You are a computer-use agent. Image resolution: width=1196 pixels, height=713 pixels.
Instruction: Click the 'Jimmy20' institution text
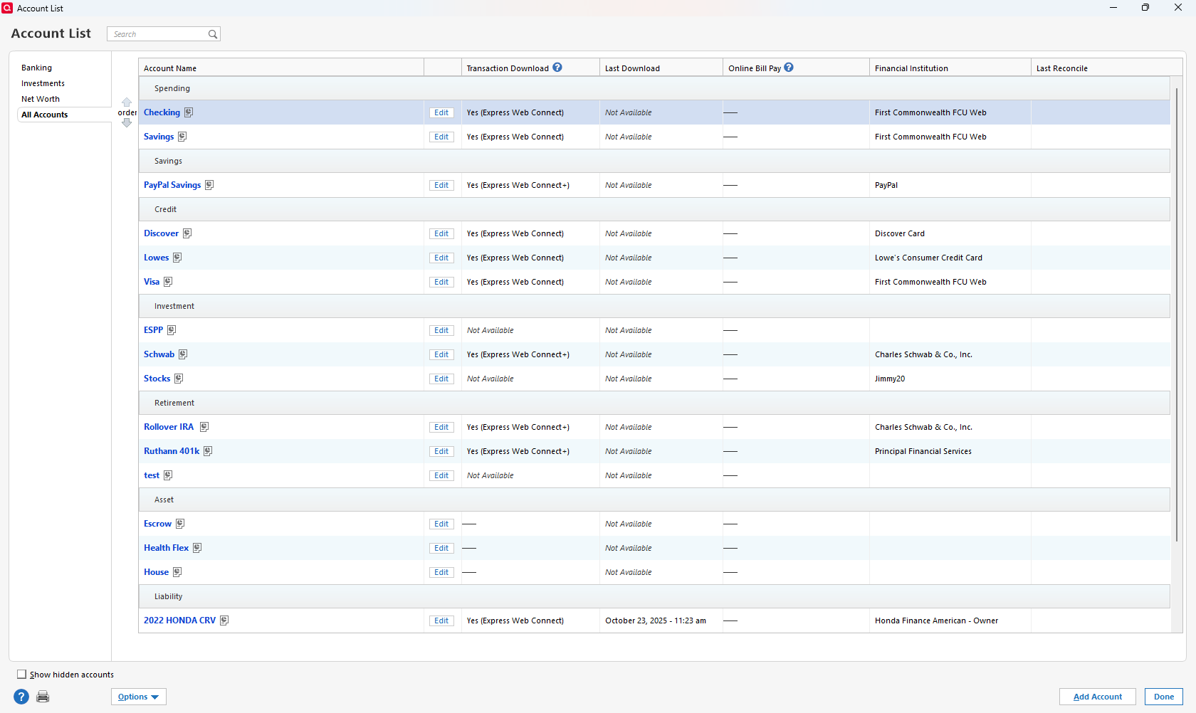pos(890,379)
